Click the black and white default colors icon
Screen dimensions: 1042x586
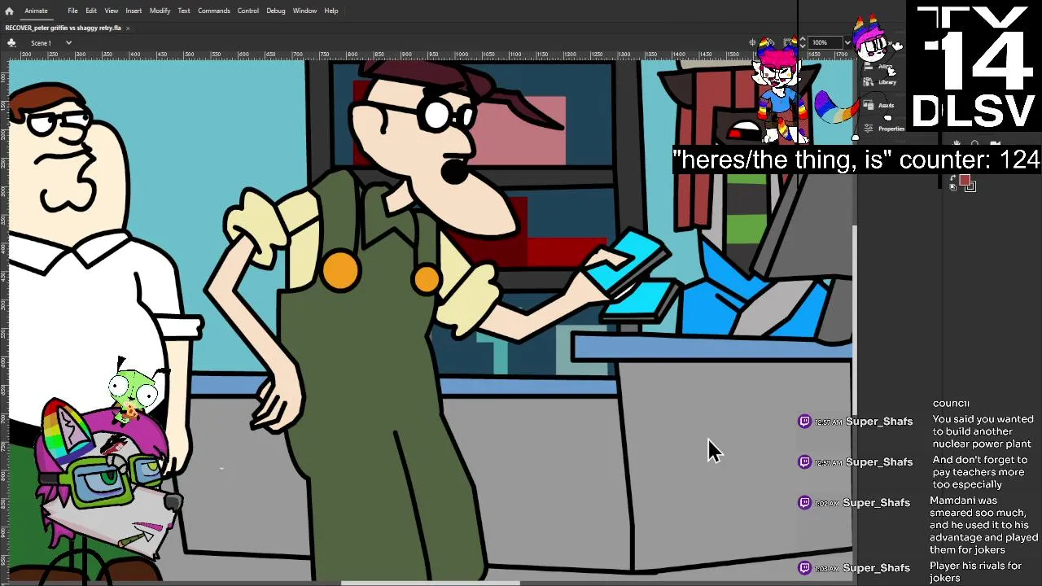[952, 188]
